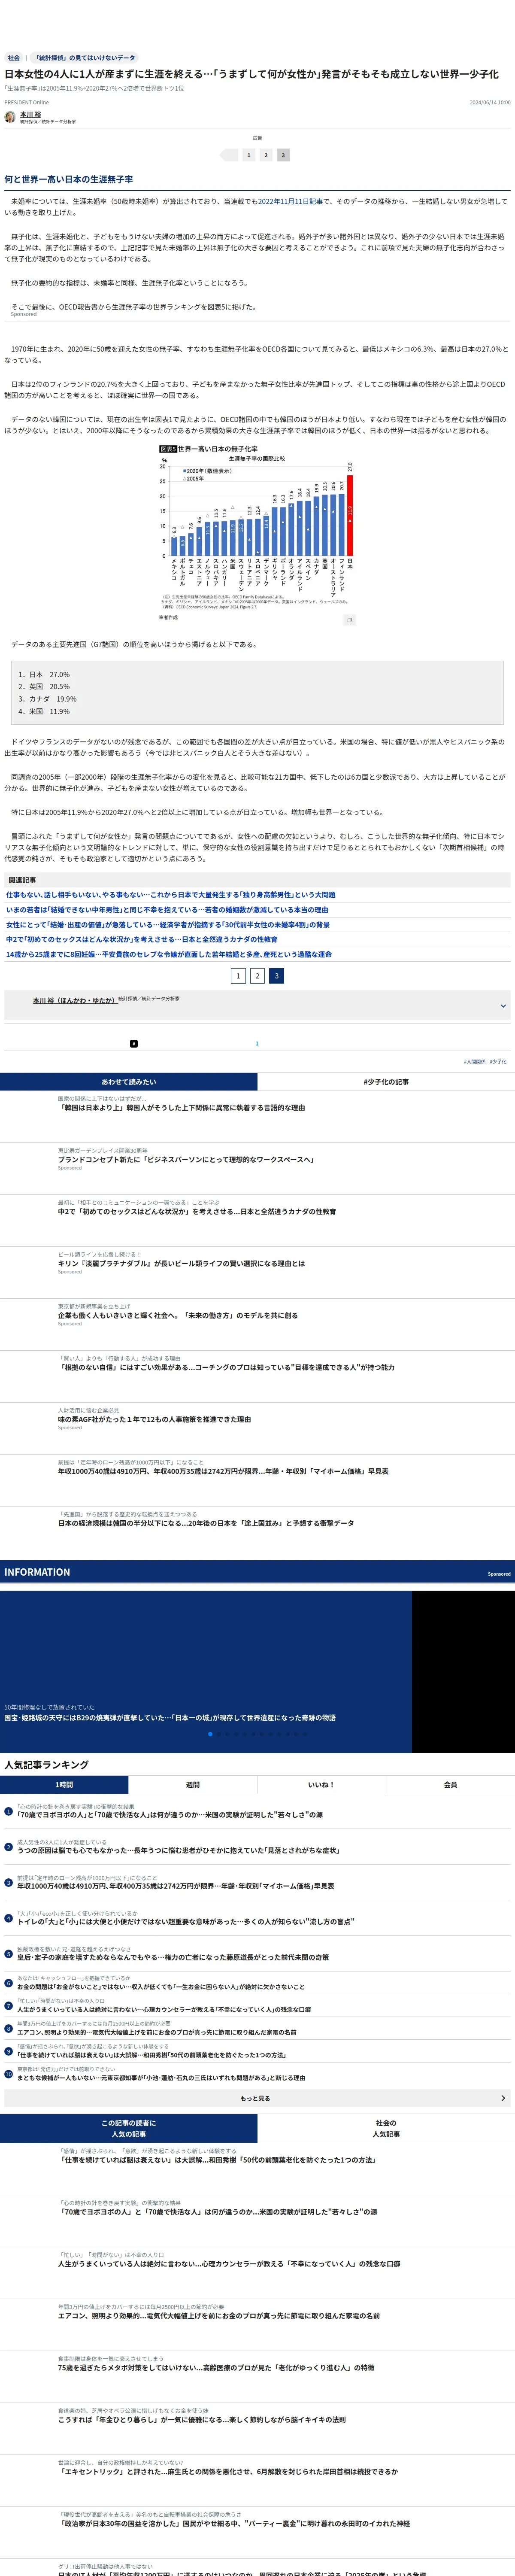515x2576 pixels.
Task: Go to page 1 in bottom pager
Action: 238,976
